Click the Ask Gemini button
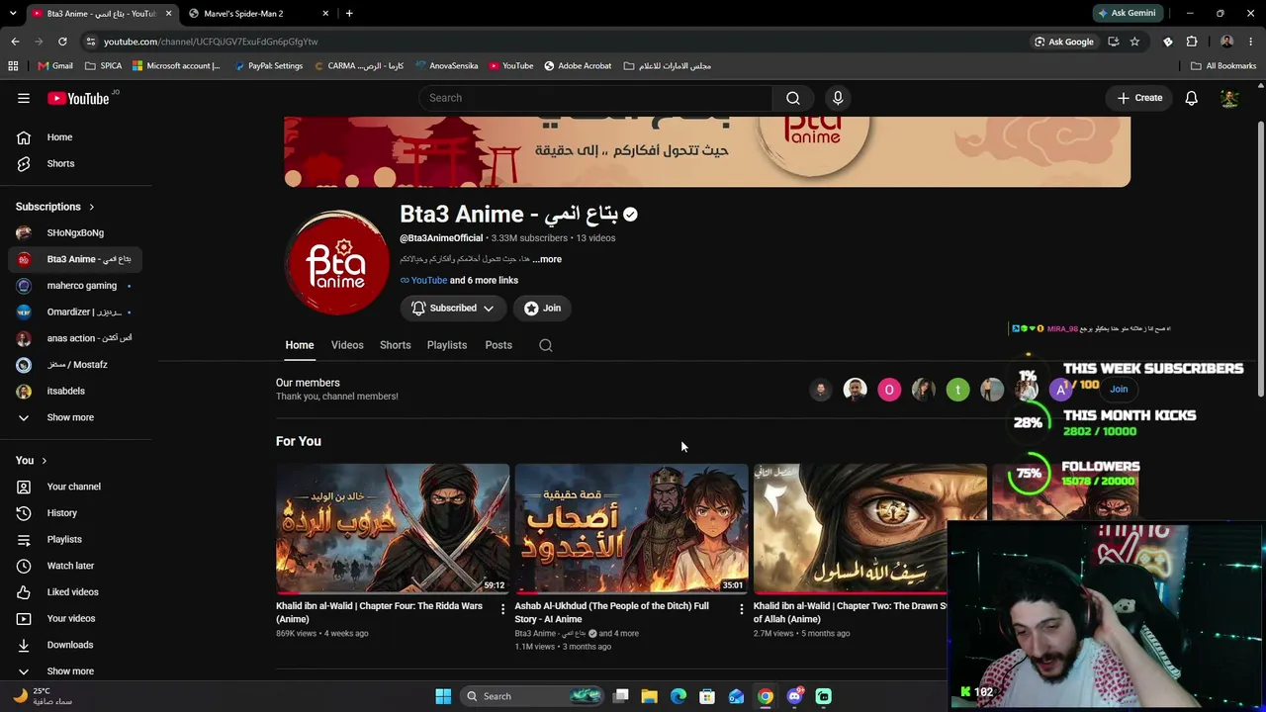Viewport: 1266px width, 712px height. point(1127,13)
